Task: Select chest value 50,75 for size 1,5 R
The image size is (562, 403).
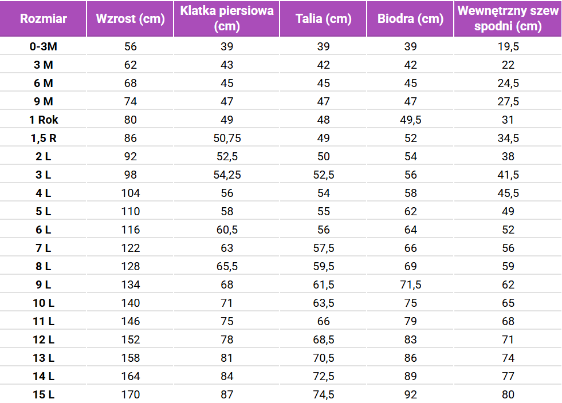Action: pos(227,138)
